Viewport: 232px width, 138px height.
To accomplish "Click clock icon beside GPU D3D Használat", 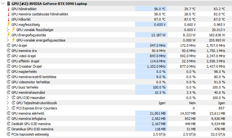I will click(14, 97).
